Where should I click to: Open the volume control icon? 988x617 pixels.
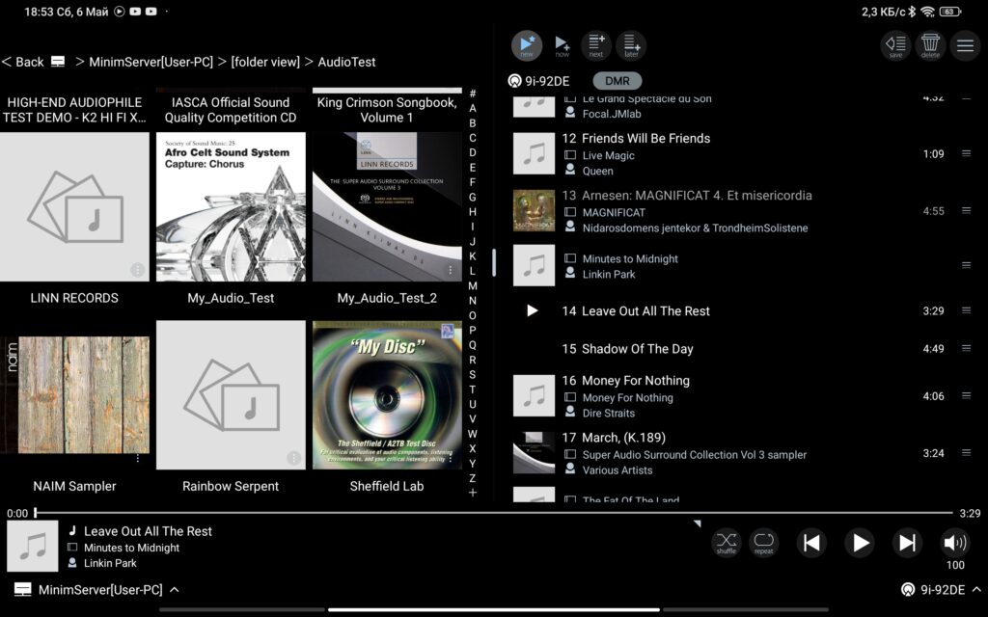tap(955, 542)
